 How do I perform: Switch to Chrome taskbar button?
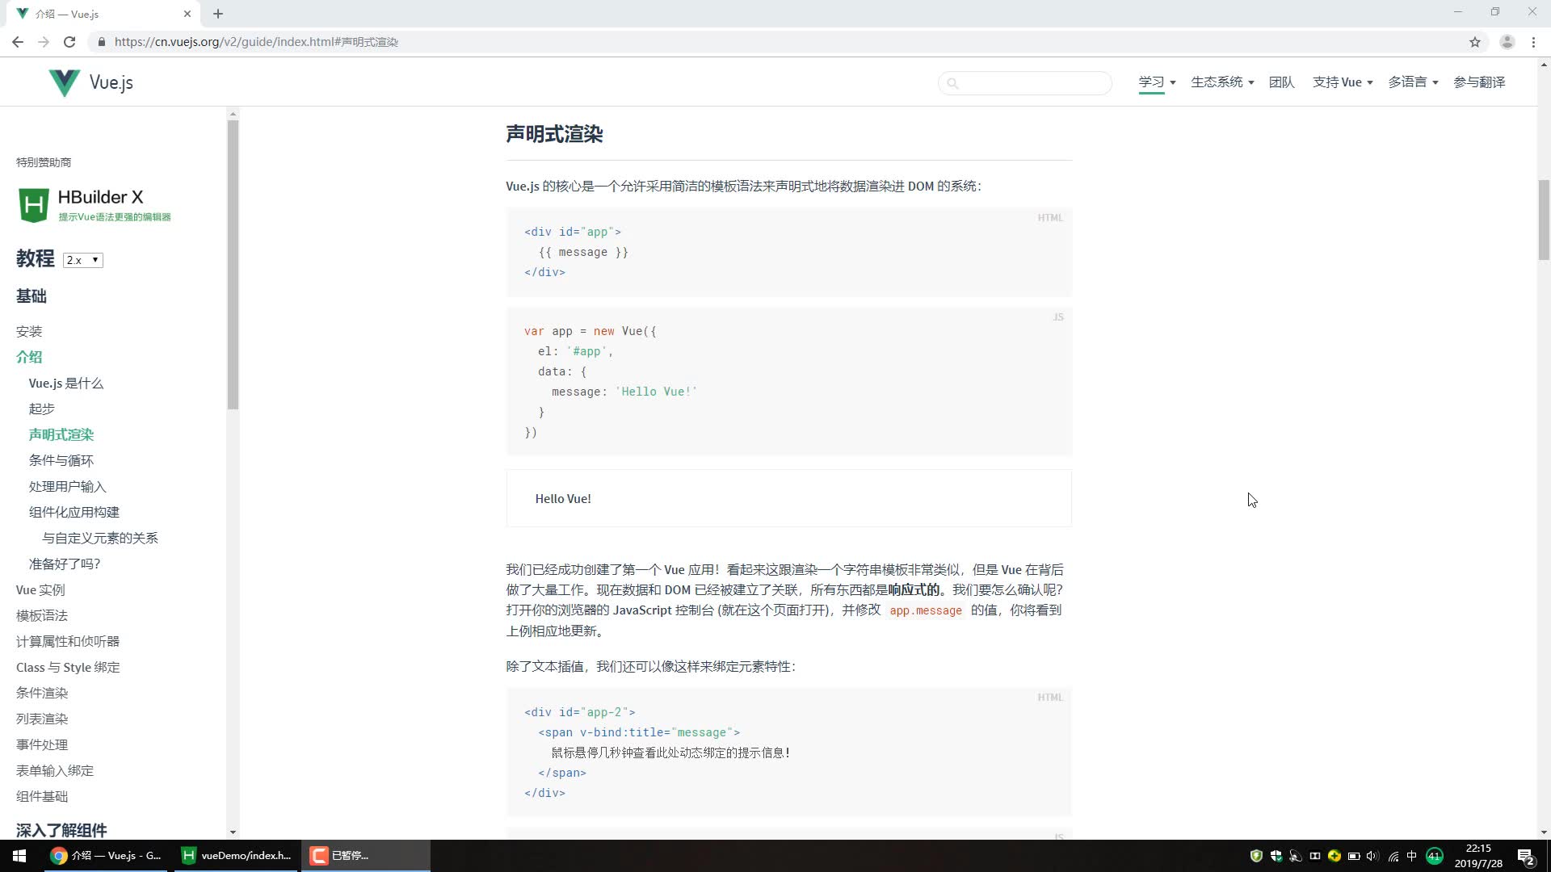[x=106, y=856]
